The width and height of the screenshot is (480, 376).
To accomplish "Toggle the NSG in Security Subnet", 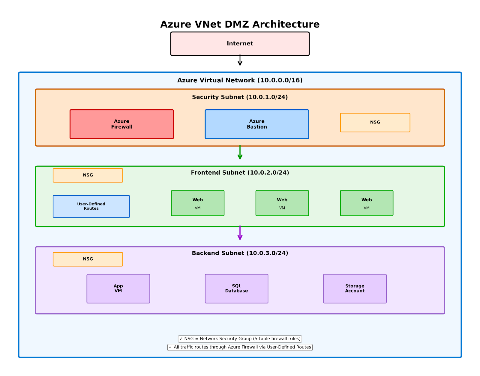I will click(375, 122).
